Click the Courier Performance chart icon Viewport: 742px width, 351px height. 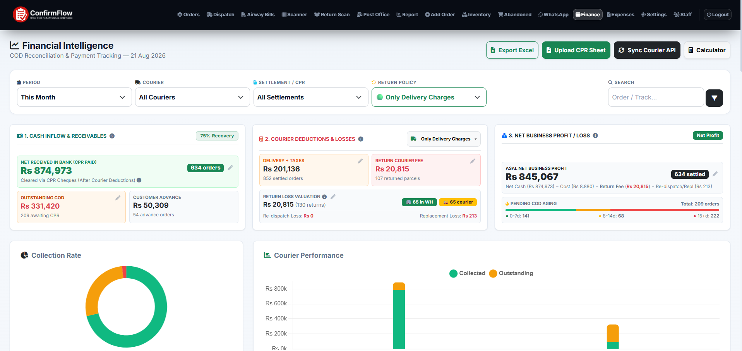267,255
